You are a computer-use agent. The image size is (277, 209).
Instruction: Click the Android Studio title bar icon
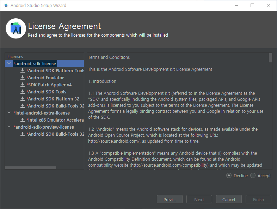(6, 5)
